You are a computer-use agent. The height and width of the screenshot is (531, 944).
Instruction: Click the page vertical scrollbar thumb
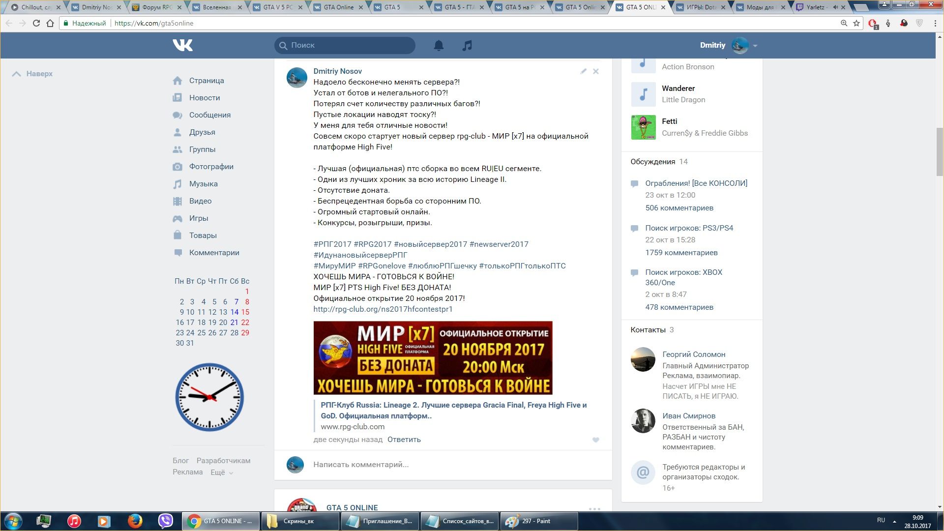tap(940, 151)
